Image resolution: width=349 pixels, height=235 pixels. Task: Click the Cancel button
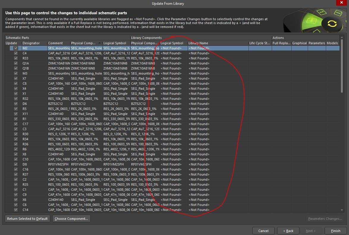point(263,231)
